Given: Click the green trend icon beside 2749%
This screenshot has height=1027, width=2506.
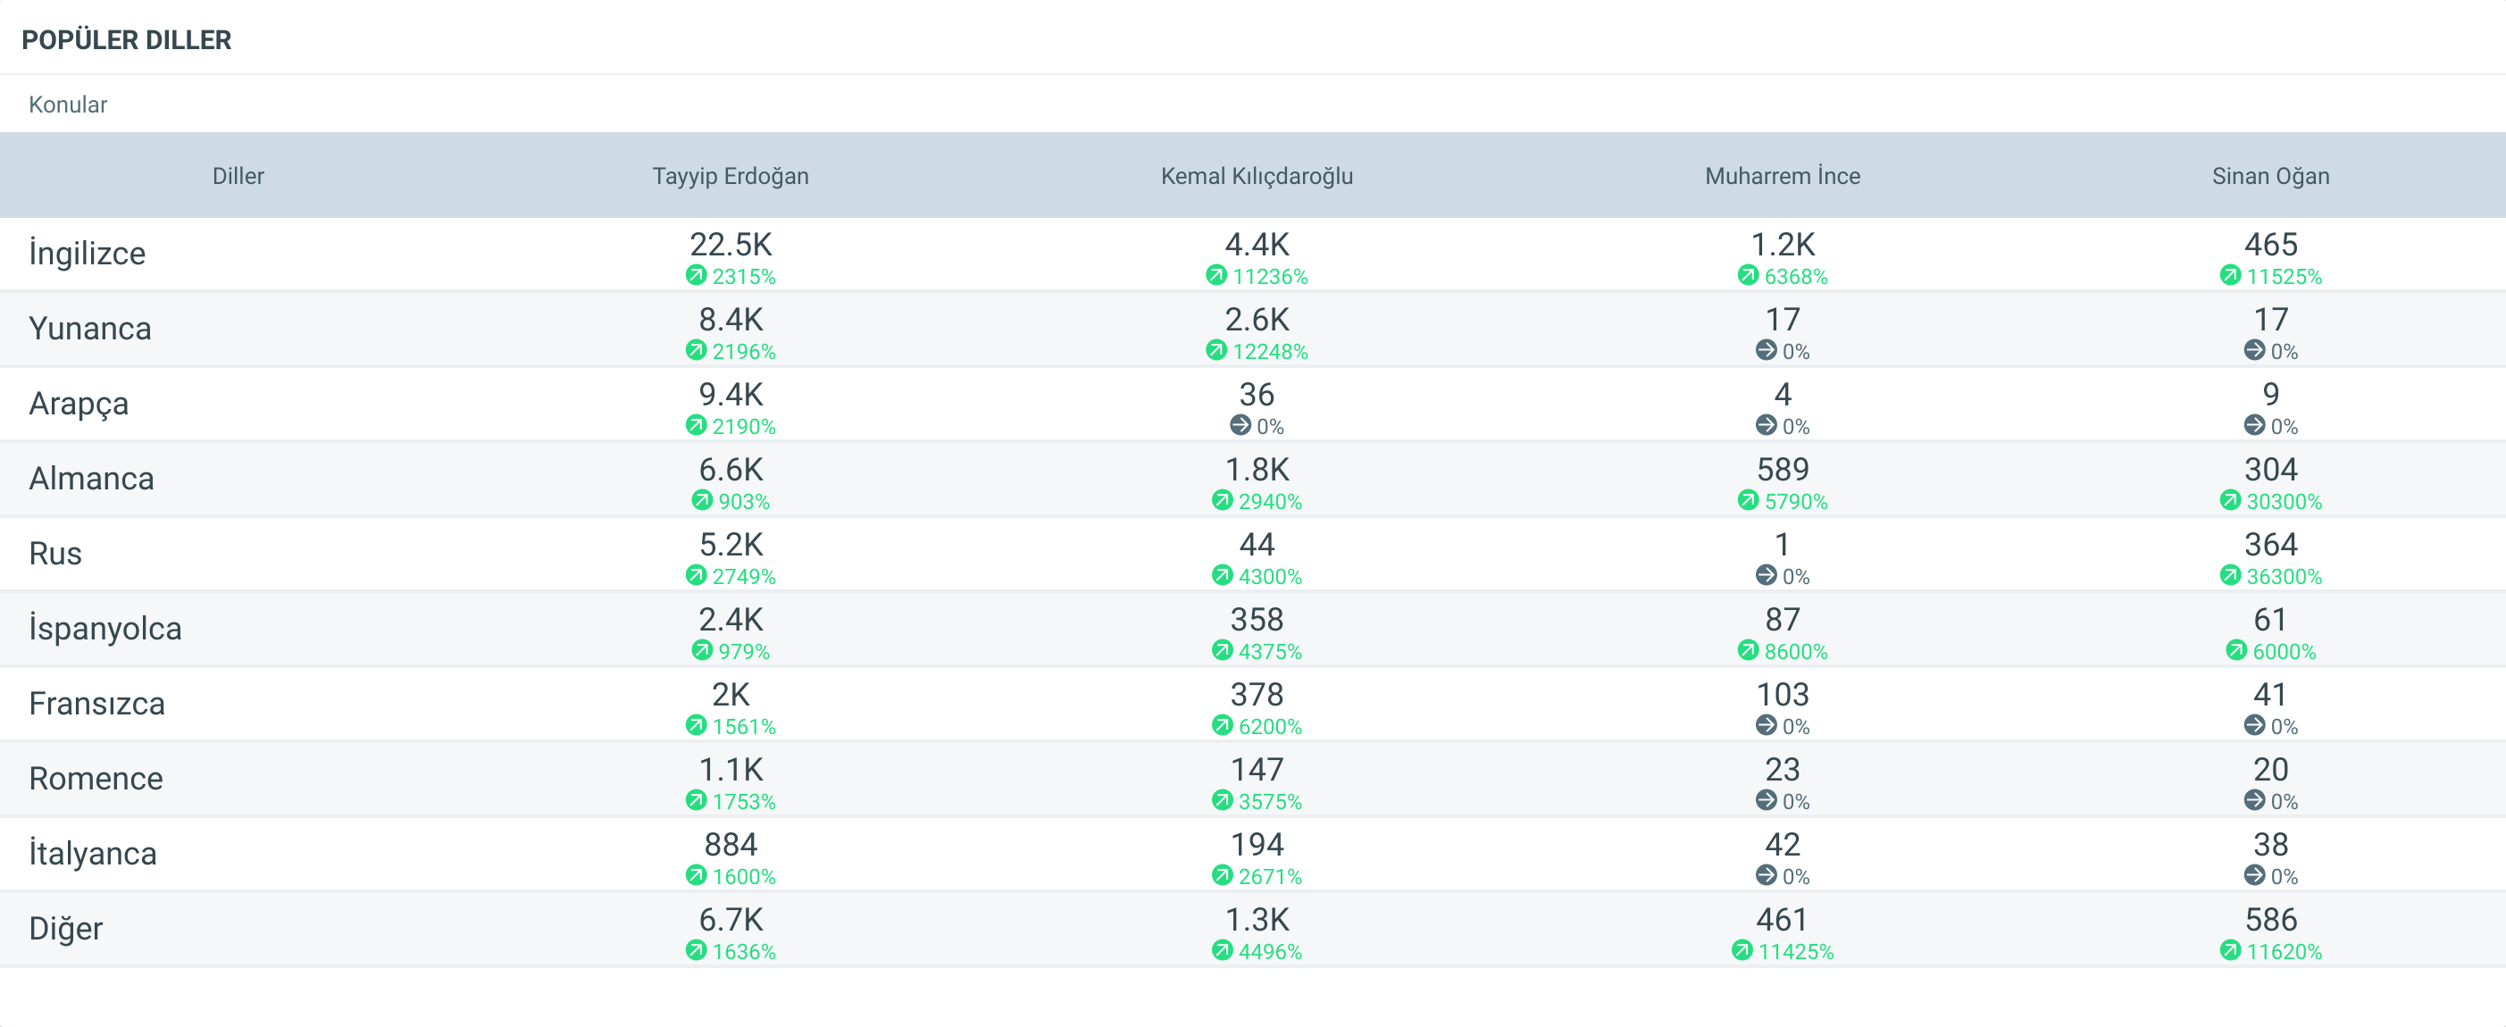Looking at the screenshot, I should (x=696, y=575).
